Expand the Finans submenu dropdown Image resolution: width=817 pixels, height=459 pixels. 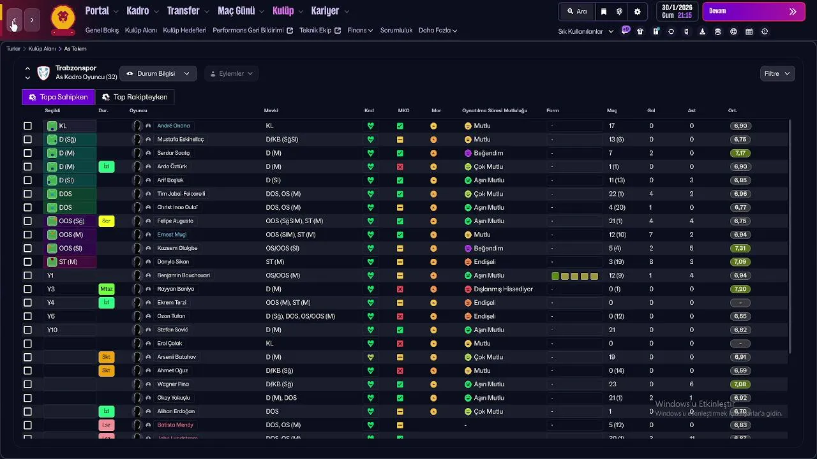coord(360,30)
